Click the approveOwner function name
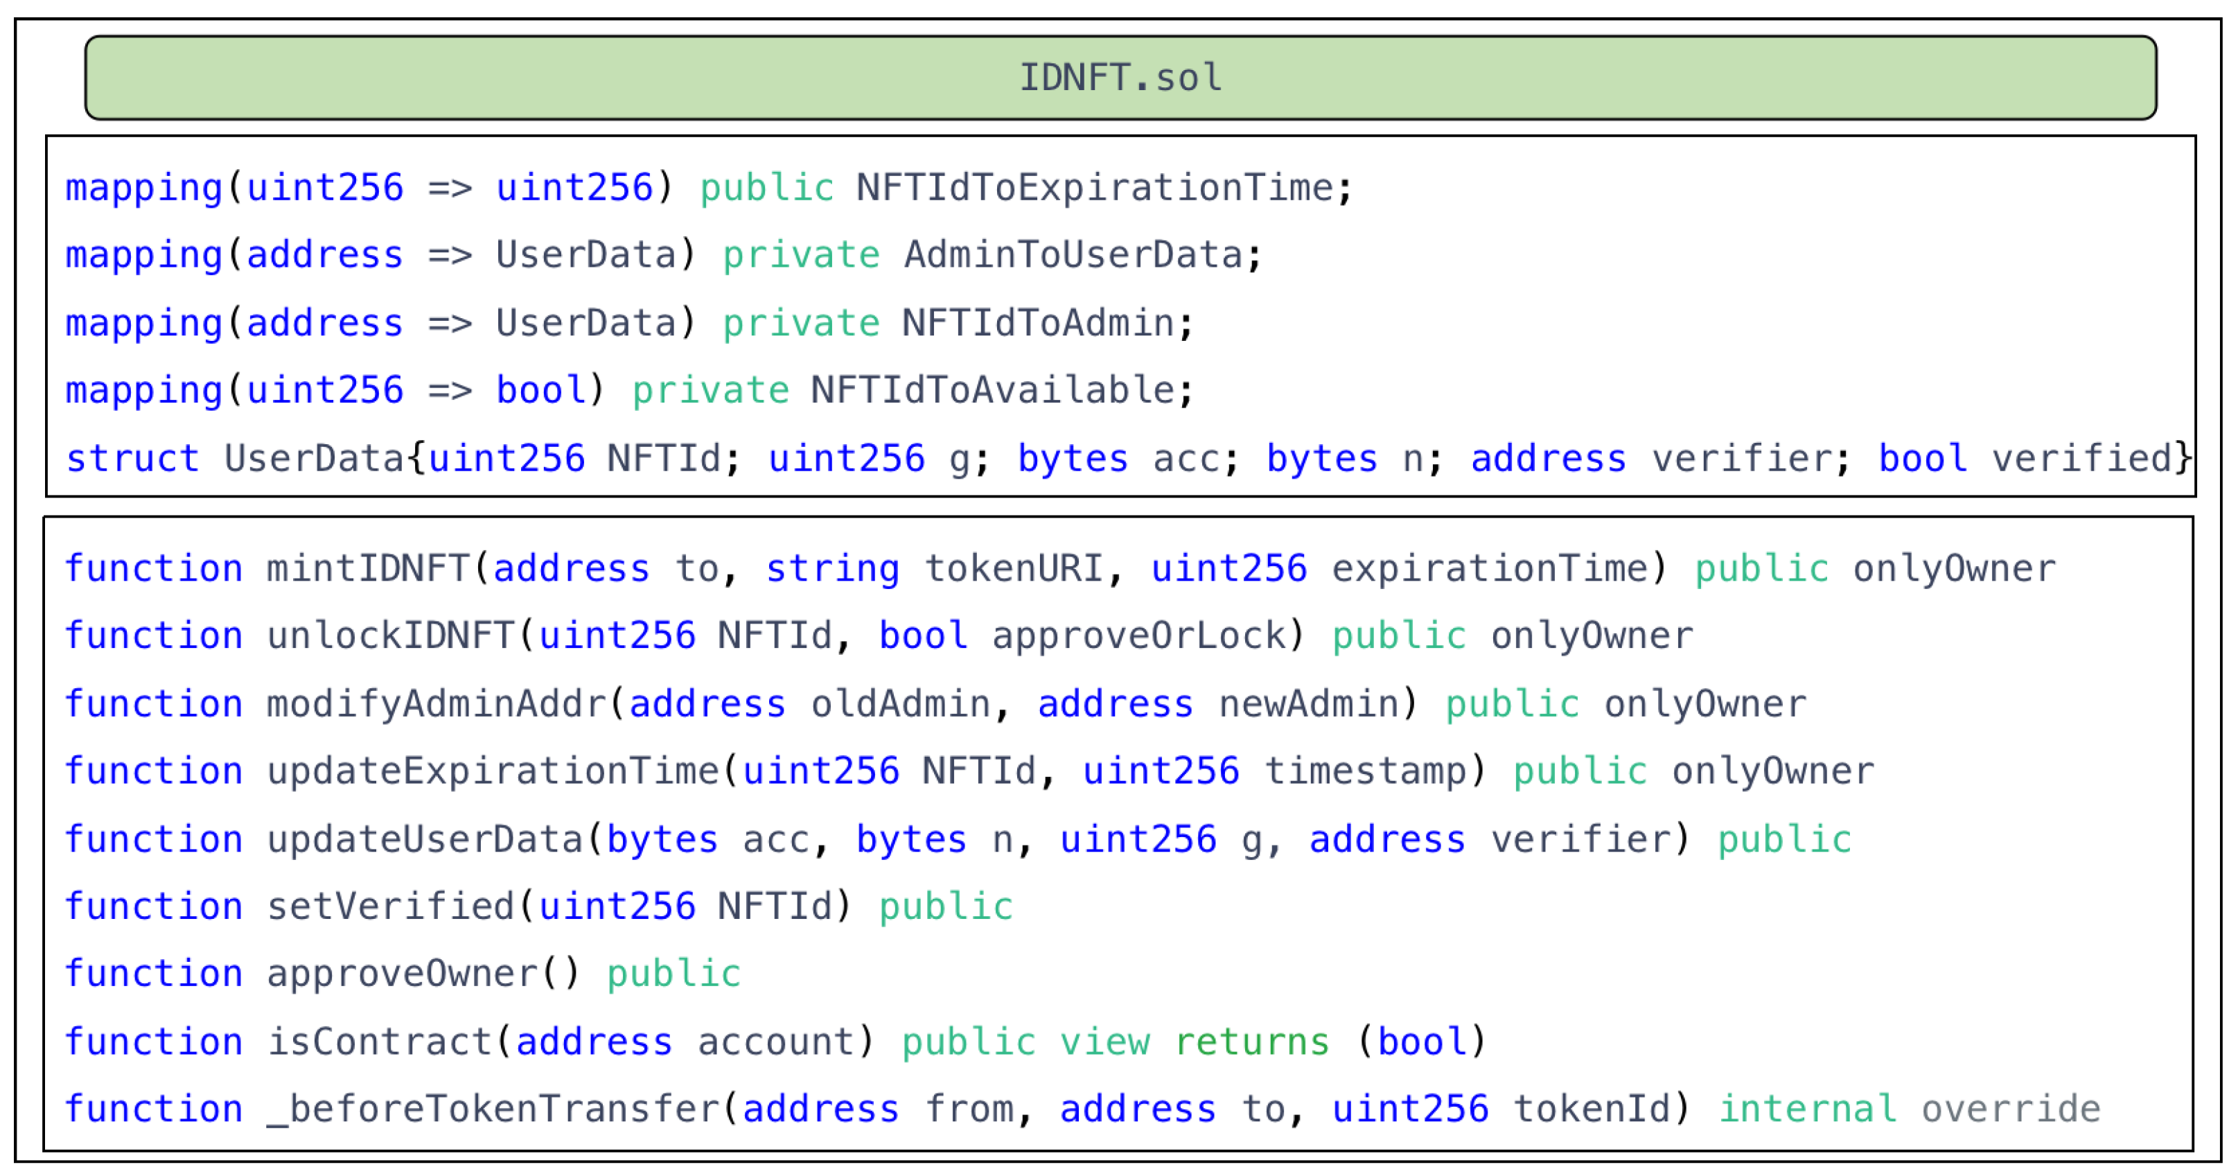Screen dimensions: 2238x1176 coord(403,974)
